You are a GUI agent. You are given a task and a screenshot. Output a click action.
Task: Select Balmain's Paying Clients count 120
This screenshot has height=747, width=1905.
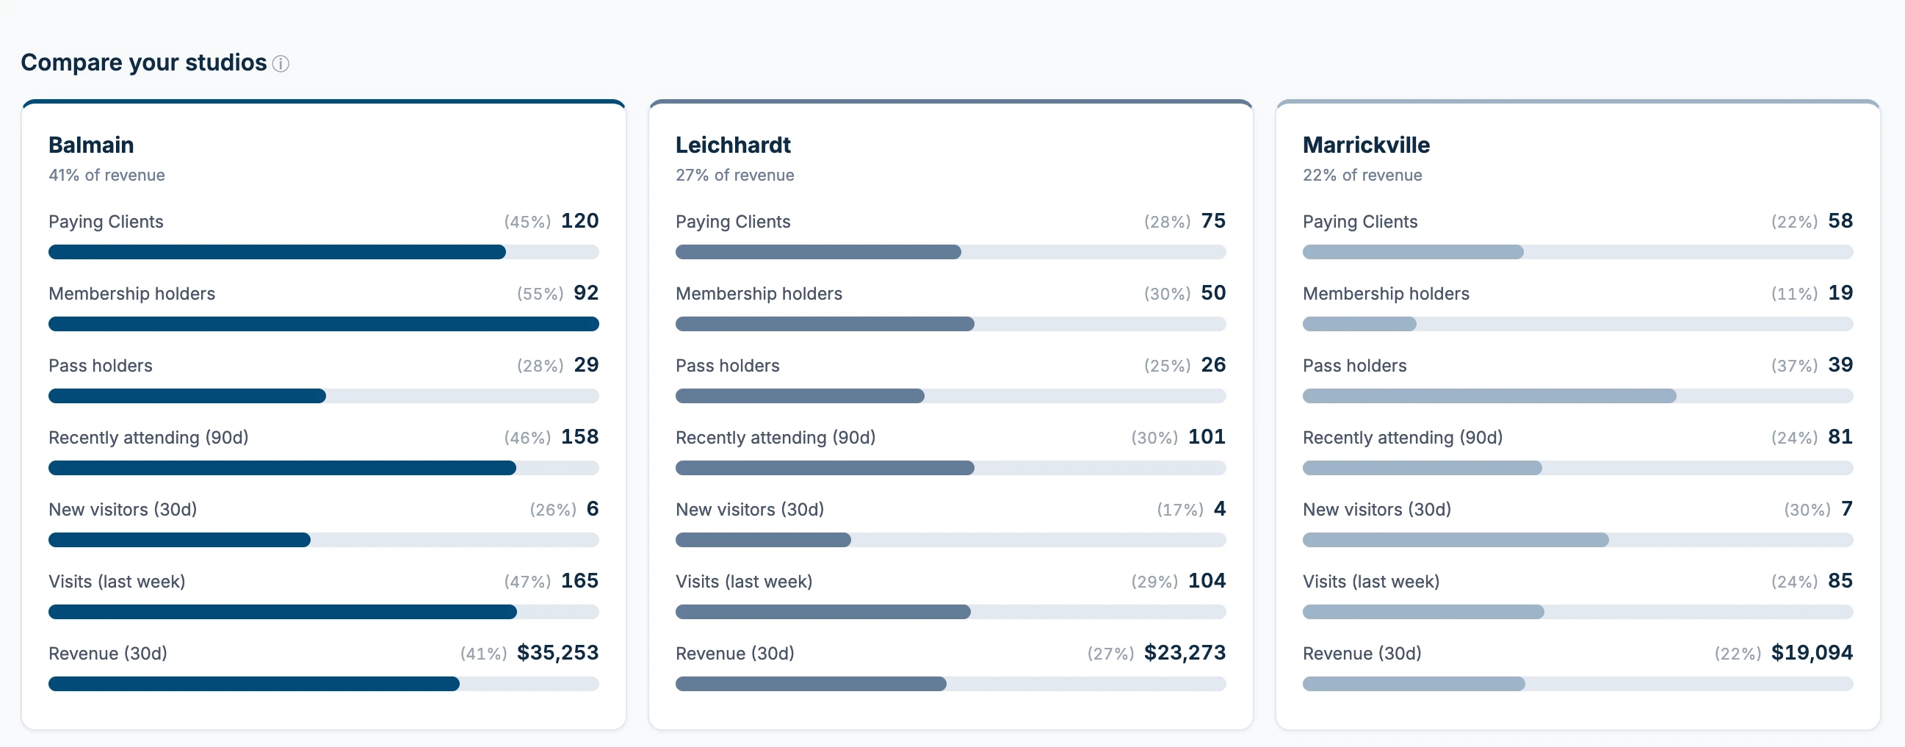tap(579, 220)
